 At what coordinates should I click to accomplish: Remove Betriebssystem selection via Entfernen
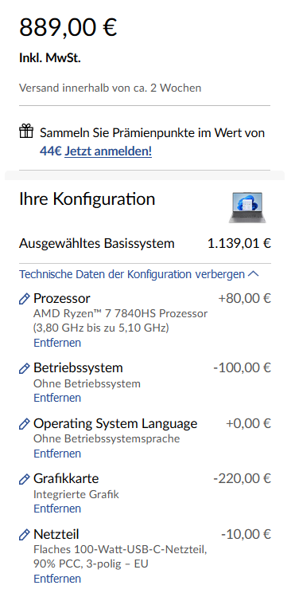pyautogui.click(x=57, y=398)
